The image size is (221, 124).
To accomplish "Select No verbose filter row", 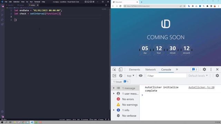I will [x=125, y=116].
